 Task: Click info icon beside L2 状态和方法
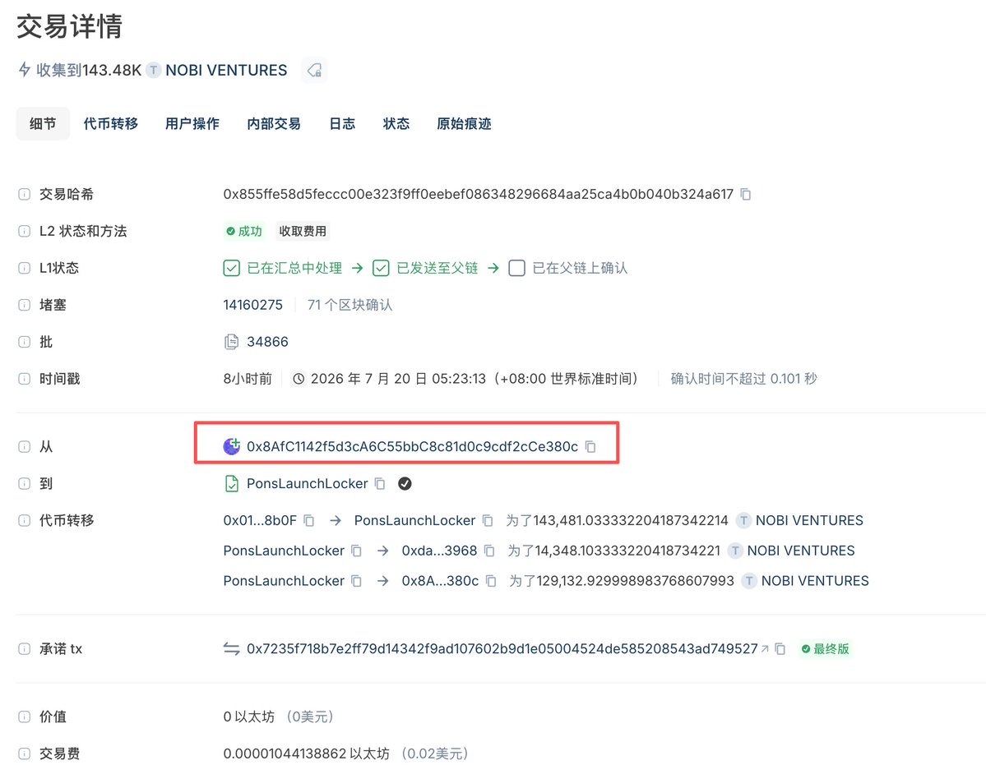pos(25,231)
